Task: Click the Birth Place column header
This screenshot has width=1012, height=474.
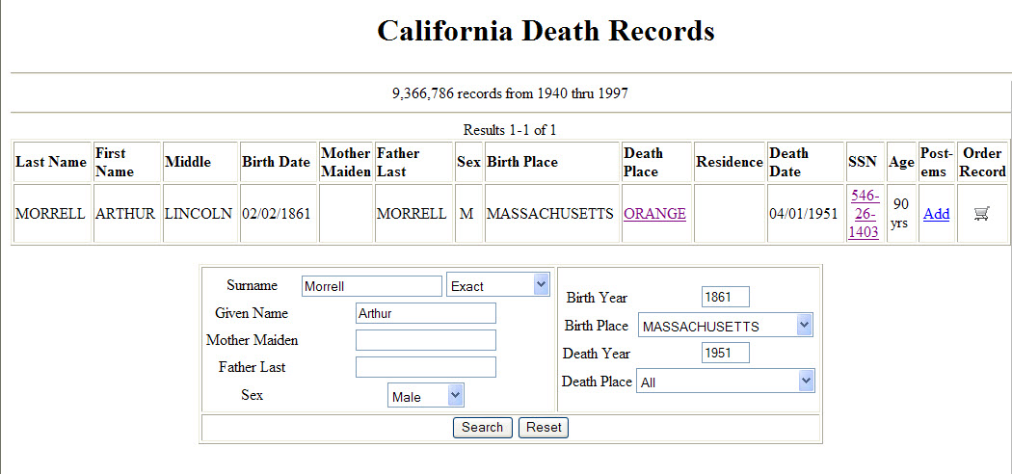Action: [552, 162]
